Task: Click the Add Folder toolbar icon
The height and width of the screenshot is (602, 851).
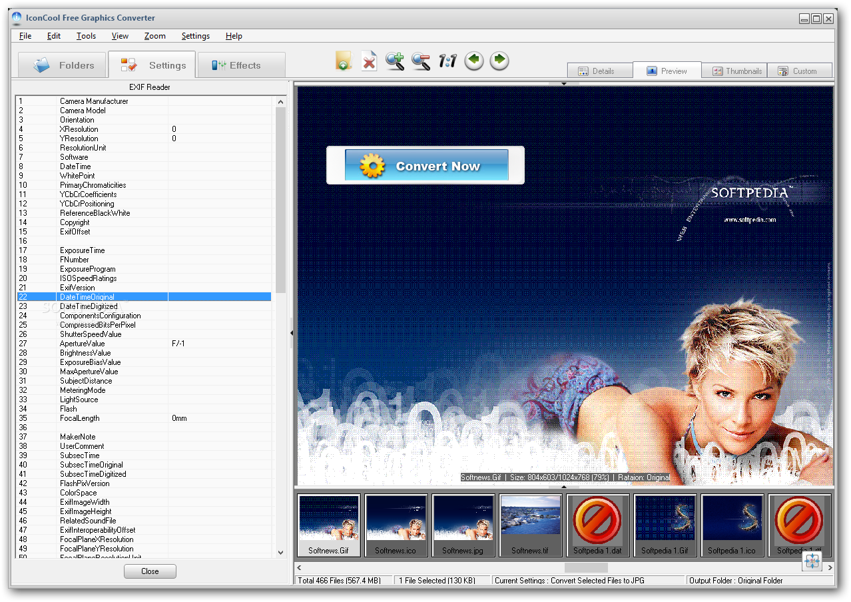Action: click(x=343, y=61)
